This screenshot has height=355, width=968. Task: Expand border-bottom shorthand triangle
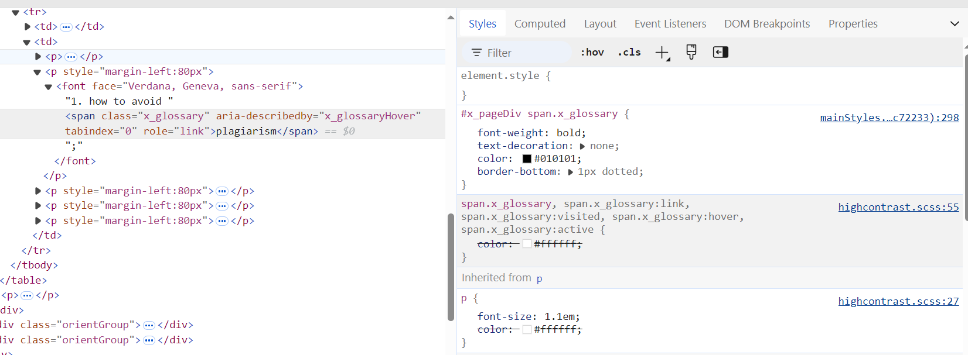tap(570, 172)
